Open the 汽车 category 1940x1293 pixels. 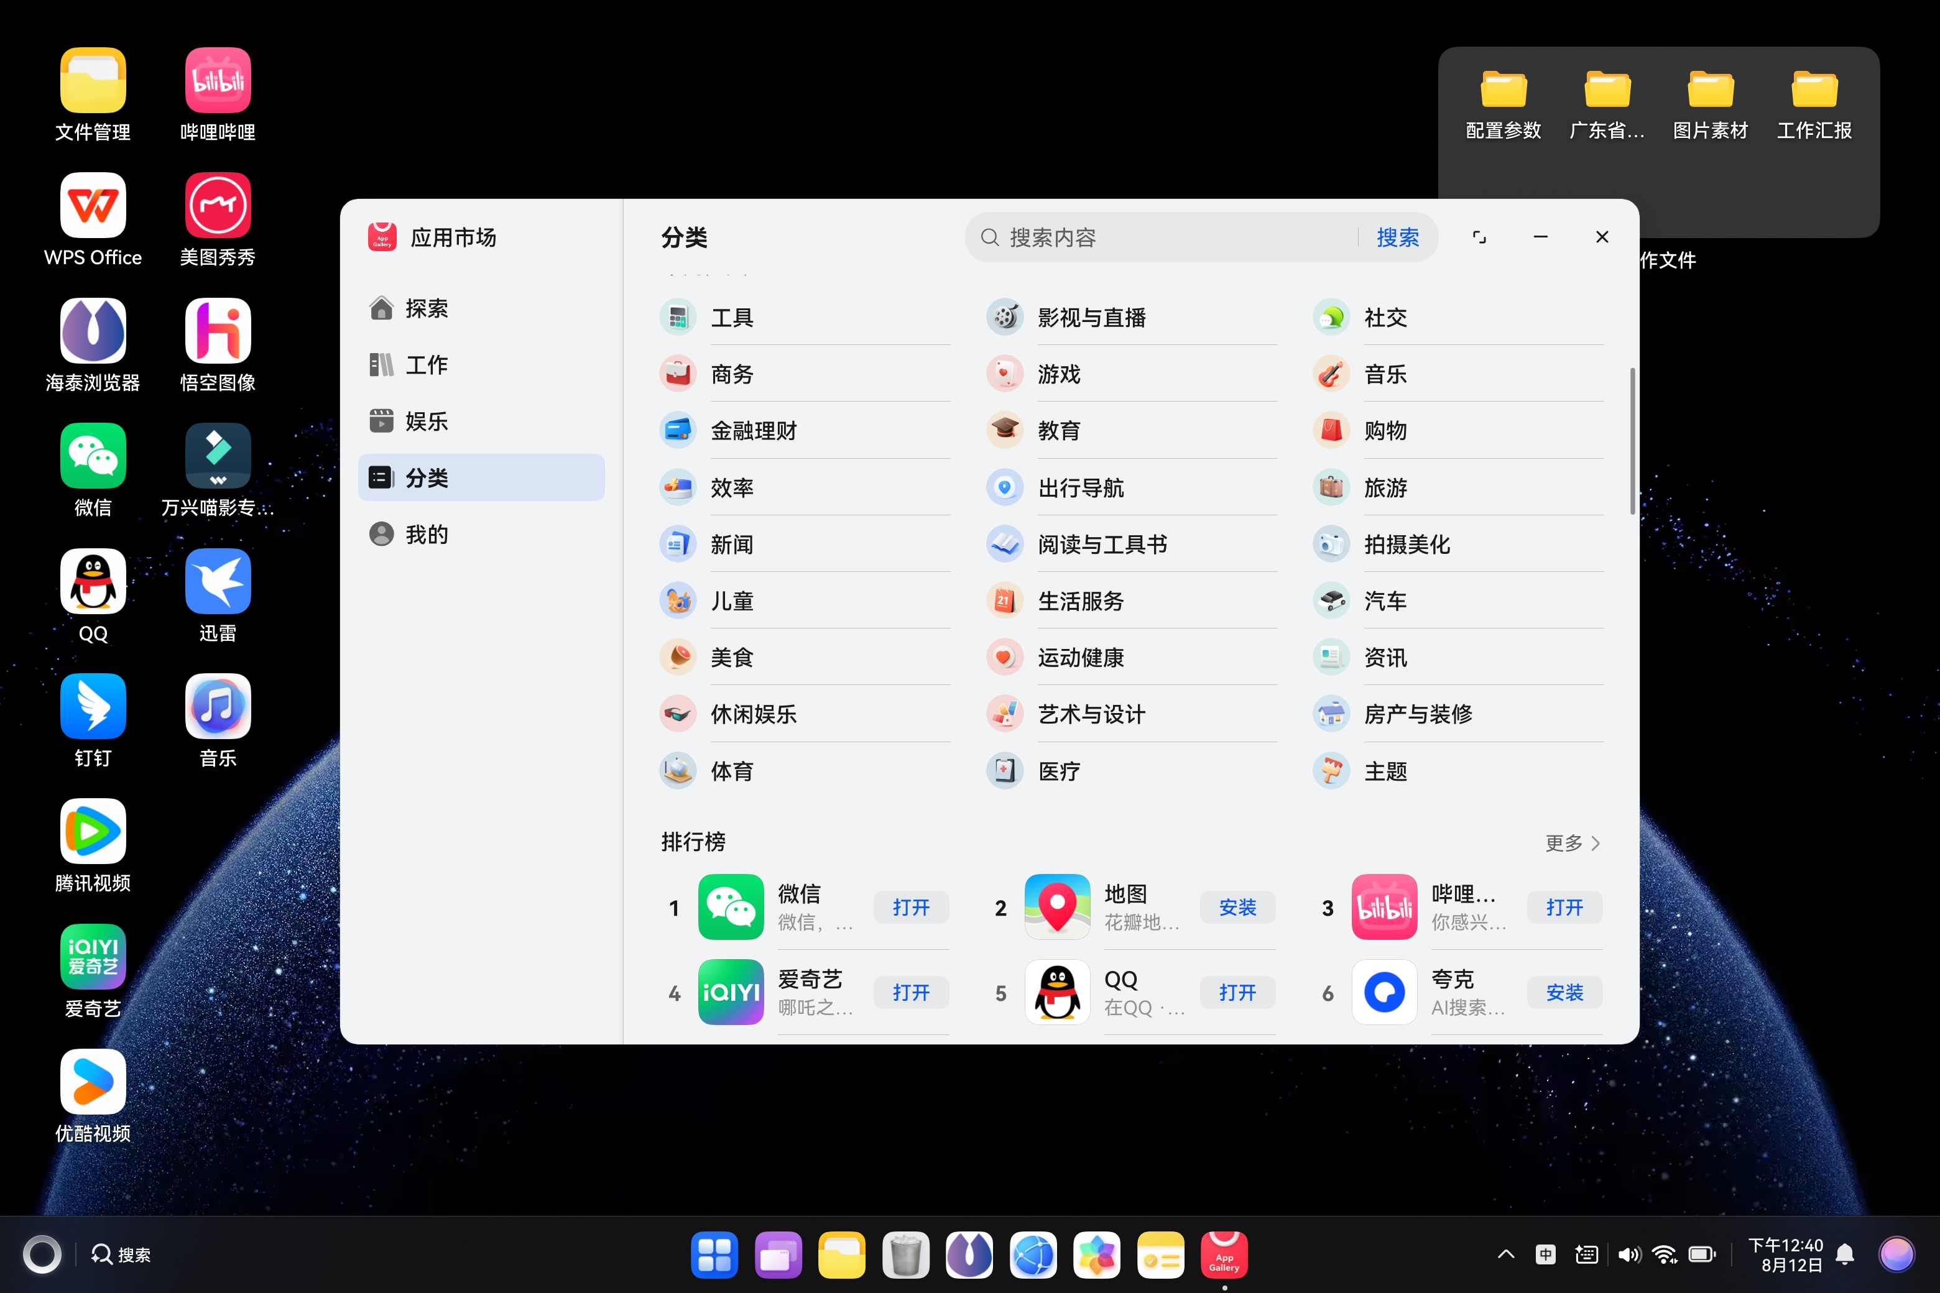tap(1457, 601)
